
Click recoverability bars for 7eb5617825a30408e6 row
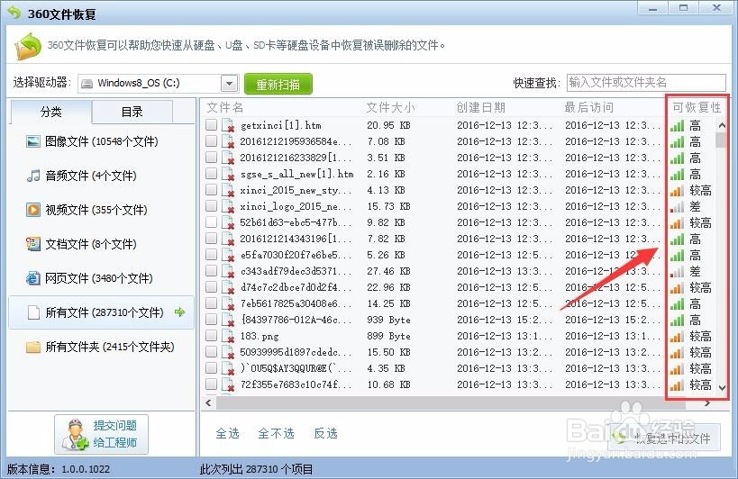[x=677, y=304]
